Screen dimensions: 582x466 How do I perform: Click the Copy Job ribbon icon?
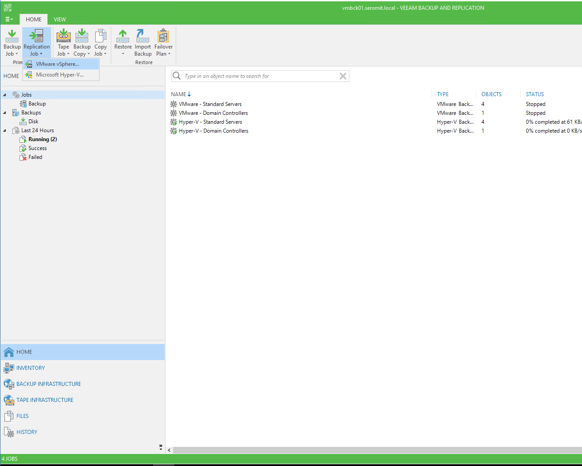point(101,36)
